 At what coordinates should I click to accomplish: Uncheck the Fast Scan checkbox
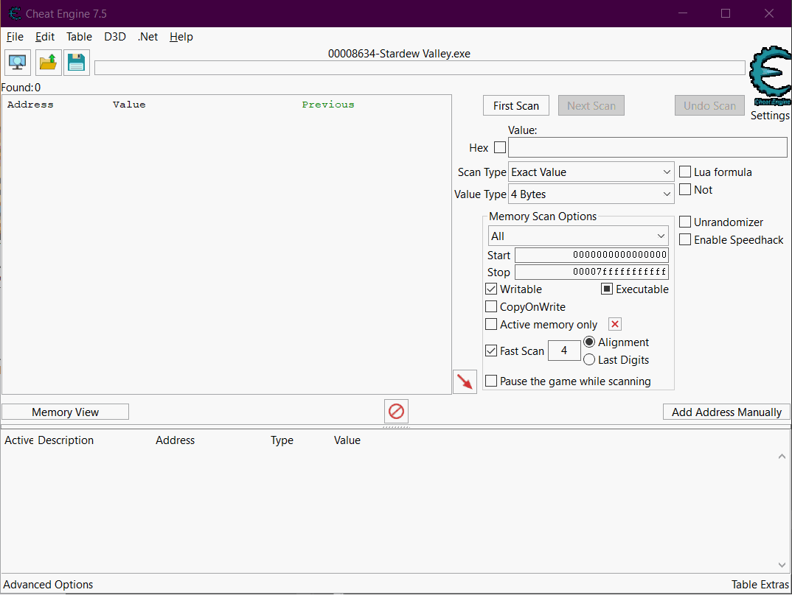click(x=491, y=351)
